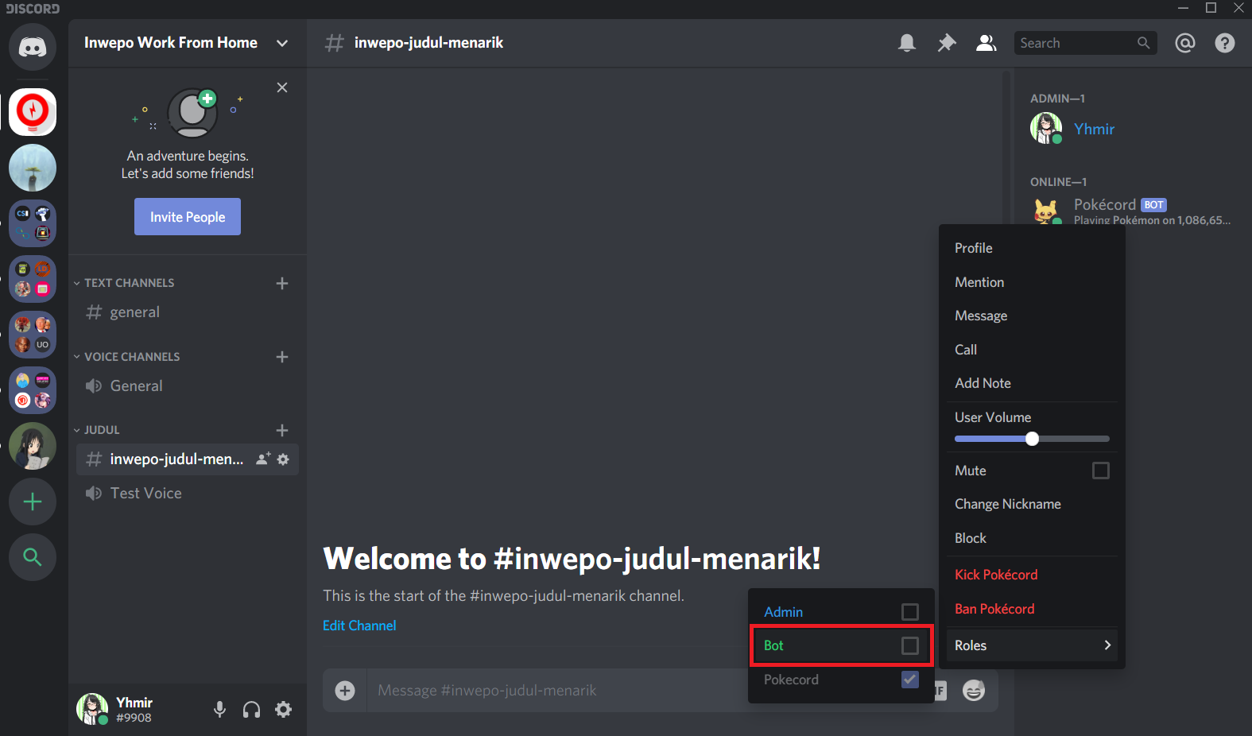Join the Test Voice channel
This screenshot has width=1252, height=736.
pyautogui.click(x=188, y=494)
